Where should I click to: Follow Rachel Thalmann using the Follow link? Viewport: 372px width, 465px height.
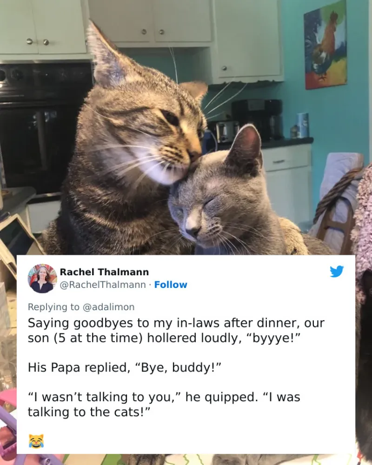(x=171, y=285)
